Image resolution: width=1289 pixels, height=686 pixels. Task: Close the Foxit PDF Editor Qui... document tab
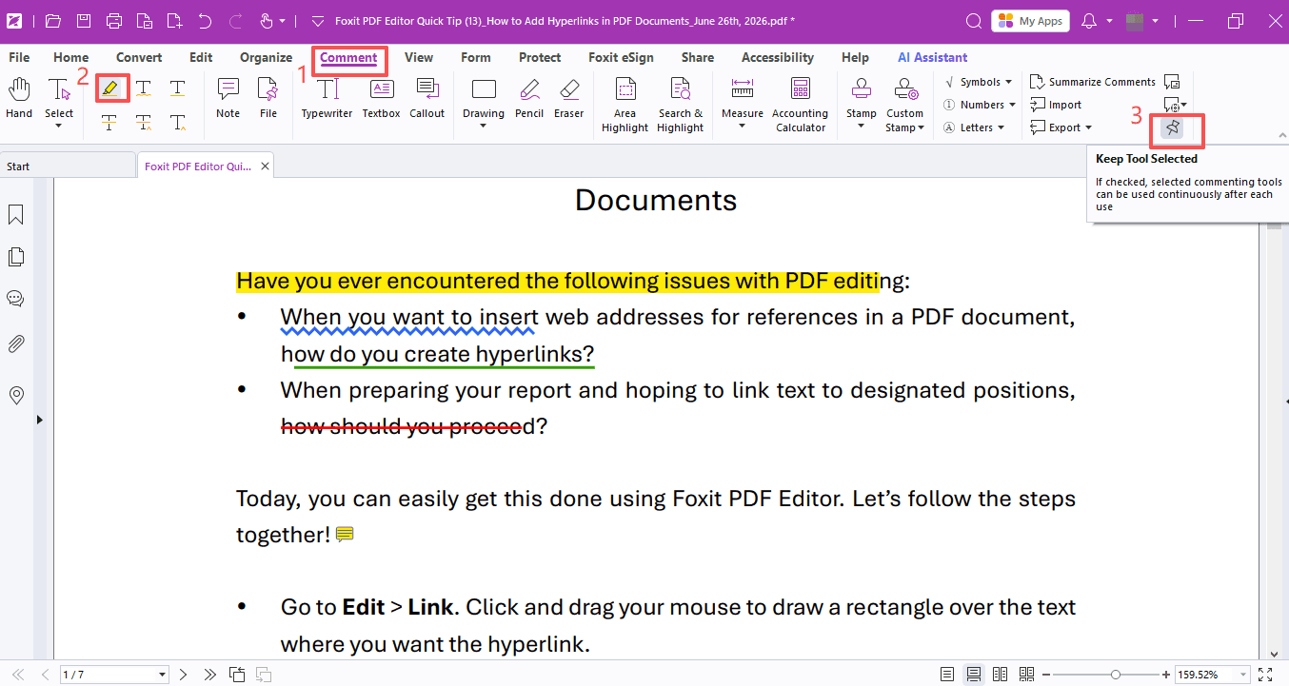pos(266,167)
